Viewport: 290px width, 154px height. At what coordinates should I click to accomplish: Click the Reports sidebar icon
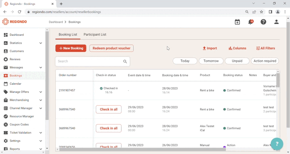point(6,149)
